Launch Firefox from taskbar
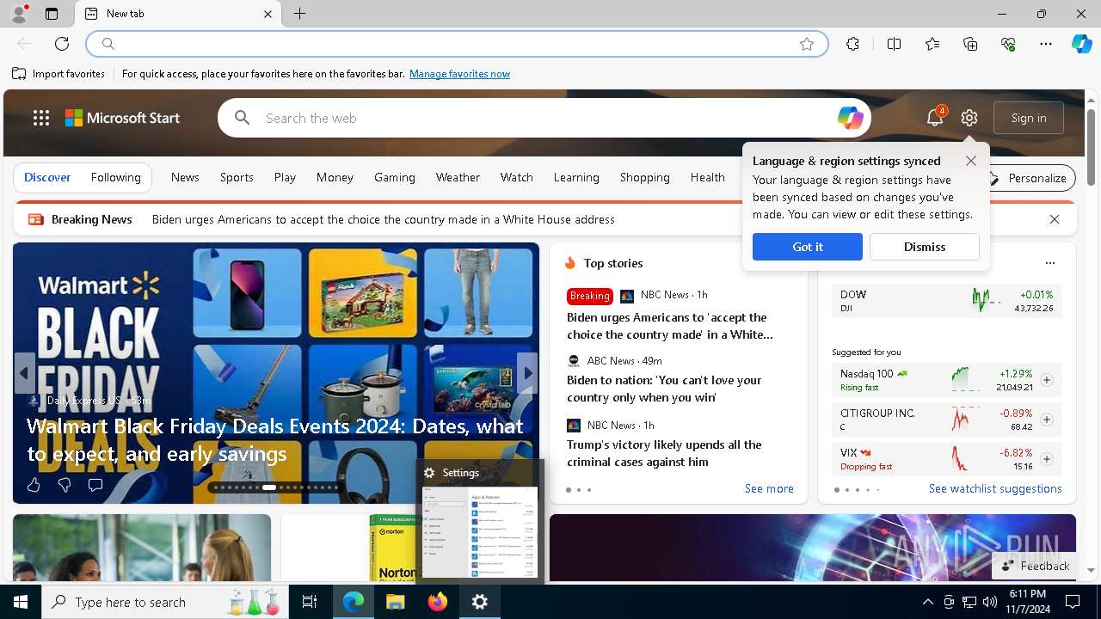 (438, 602)
